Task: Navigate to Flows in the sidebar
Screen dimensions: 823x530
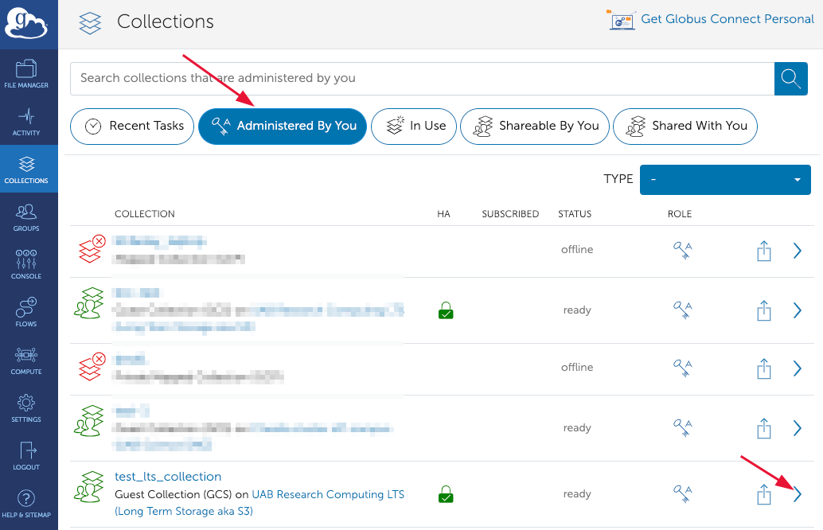Action: coord(26,312)
